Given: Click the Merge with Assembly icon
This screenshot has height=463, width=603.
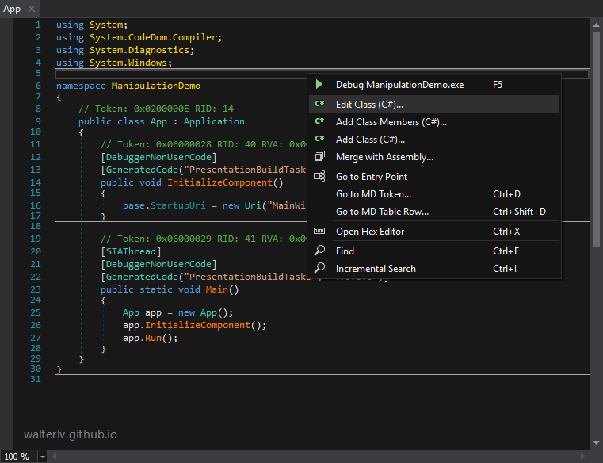Looking at the screenshot, I should 319,156.
